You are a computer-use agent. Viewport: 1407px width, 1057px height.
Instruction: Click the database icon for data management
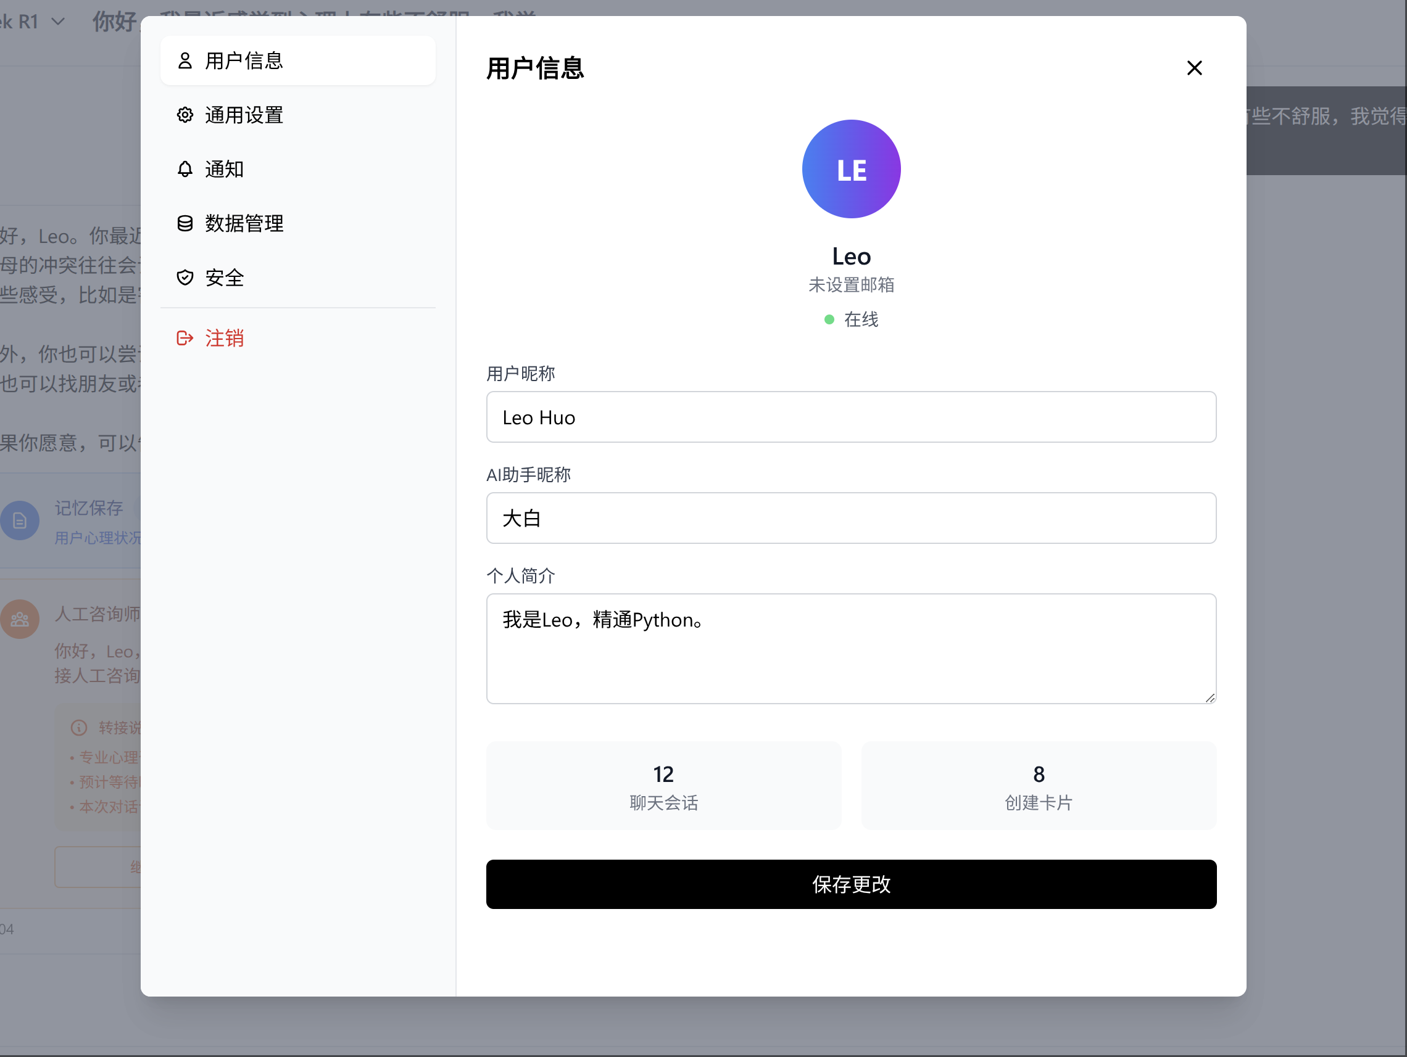click(x=185, y=223)
